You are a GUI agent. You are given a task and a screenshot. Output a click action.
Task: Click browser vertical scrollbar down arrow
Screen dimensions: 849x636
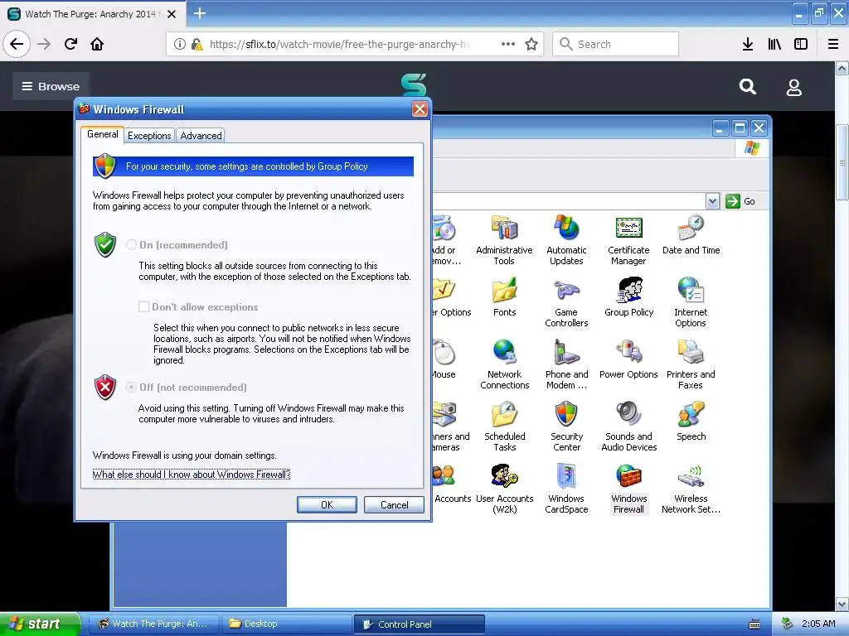point(842,604)
